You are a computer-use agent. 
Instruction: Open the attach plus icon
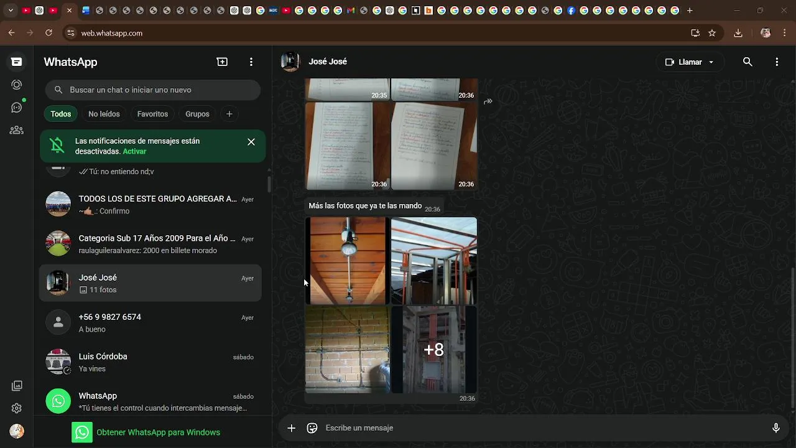291,427
